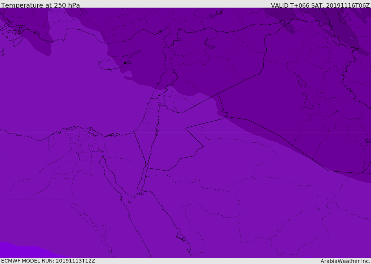This screenshot has width=371, height=264.
Task: Click the ECMWF MODEL RUN text
Action: [48, 261]
